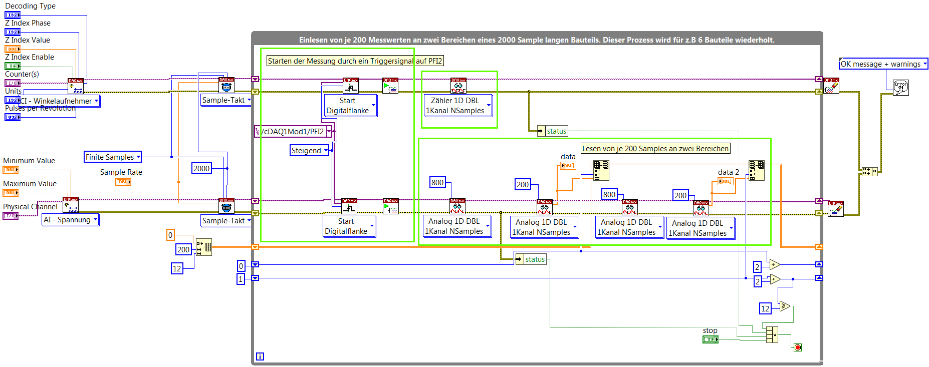This screenshot has width=929, height=367.
Task: Click the upper DAQmx Start Task node
Action: [390, 86]
